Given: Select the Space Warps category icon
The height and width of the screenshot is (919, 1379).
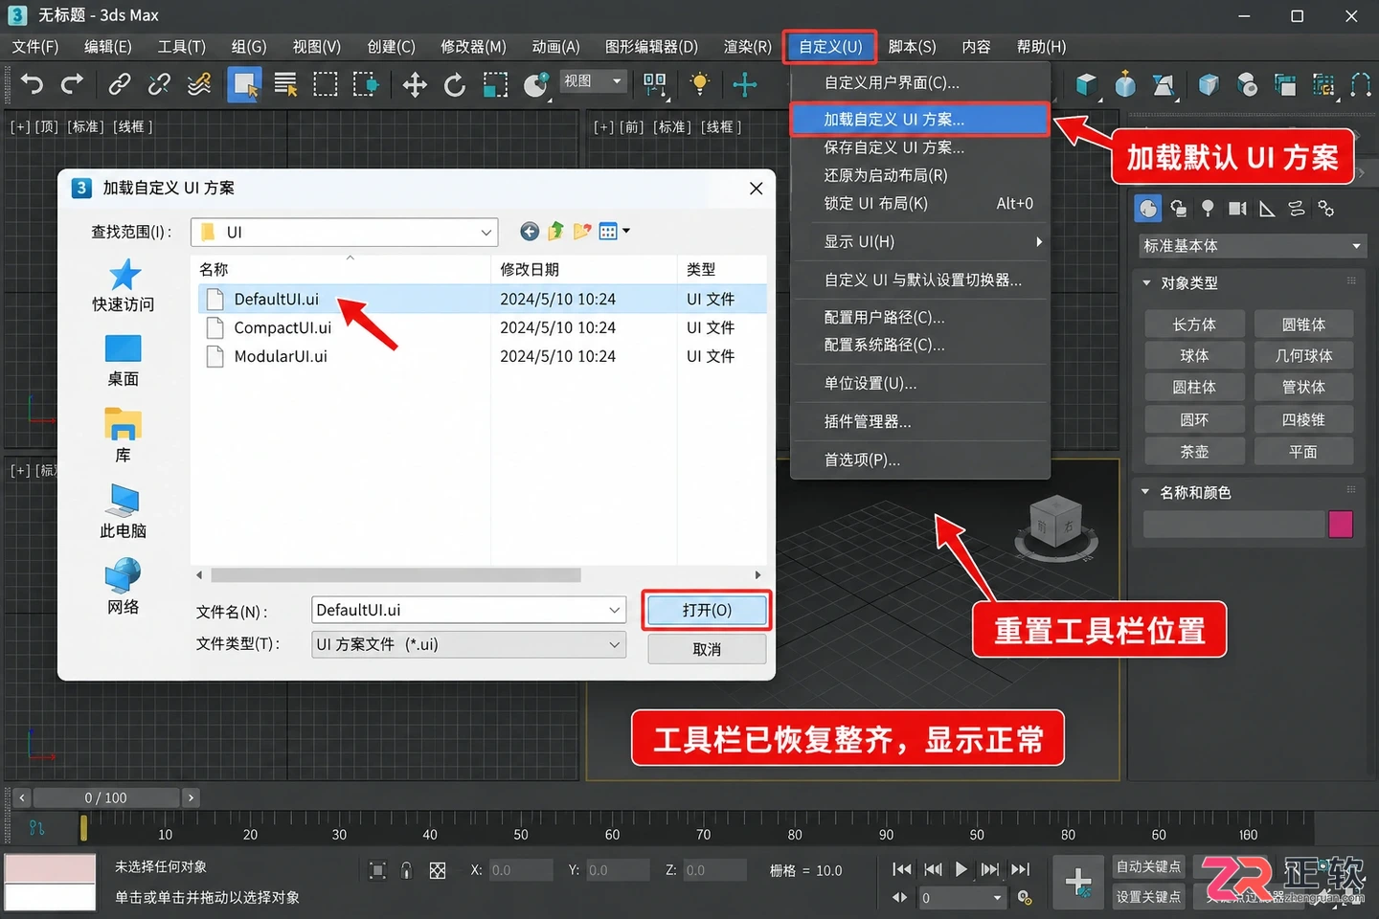Looking at the screenshot, I should (1297, 208).
